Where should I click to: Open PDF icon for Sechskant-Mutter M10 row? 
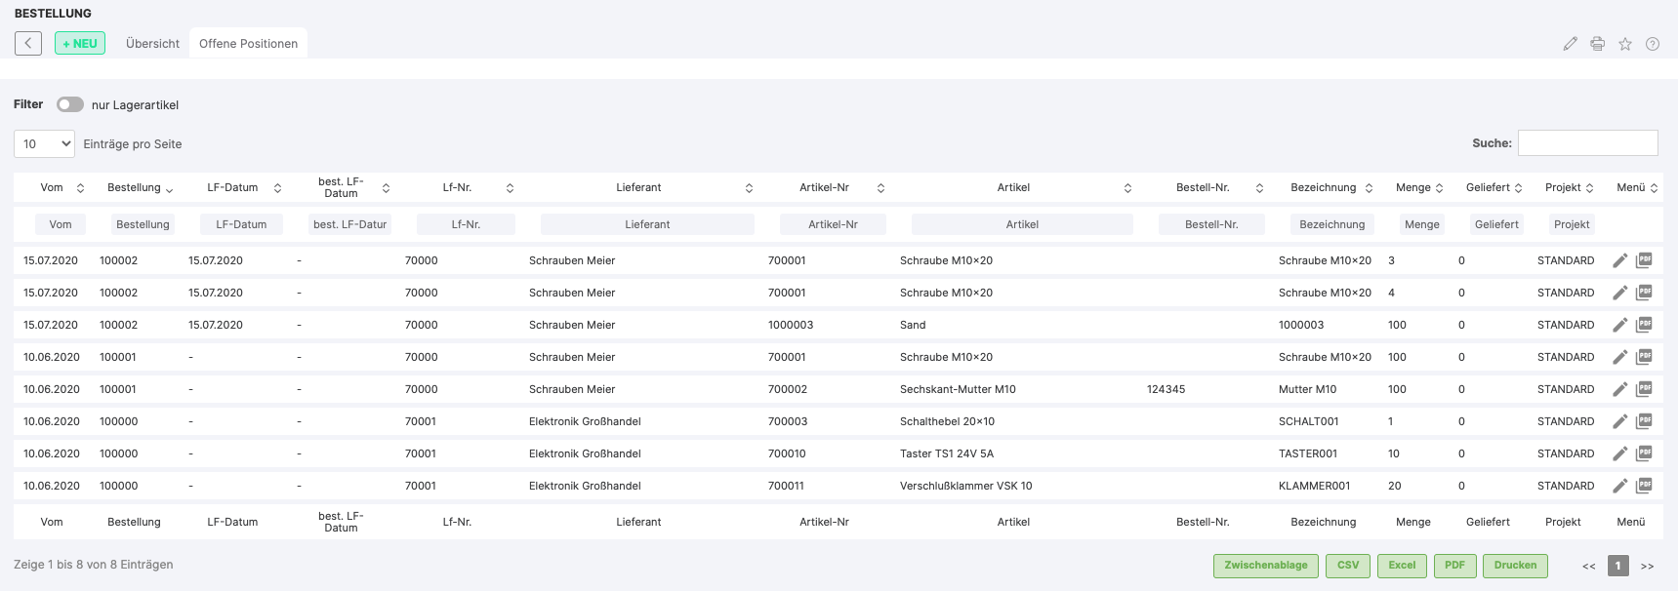coord(1645,389)
